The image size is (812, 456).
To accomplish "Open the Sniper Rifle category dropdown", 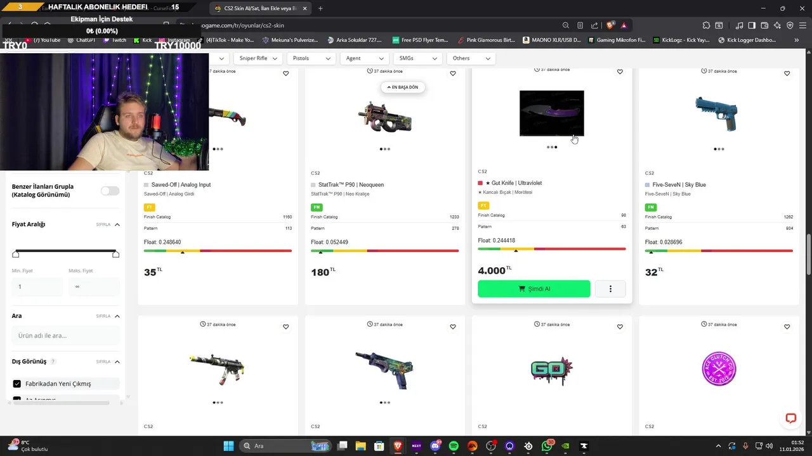I will coord(258,58).
